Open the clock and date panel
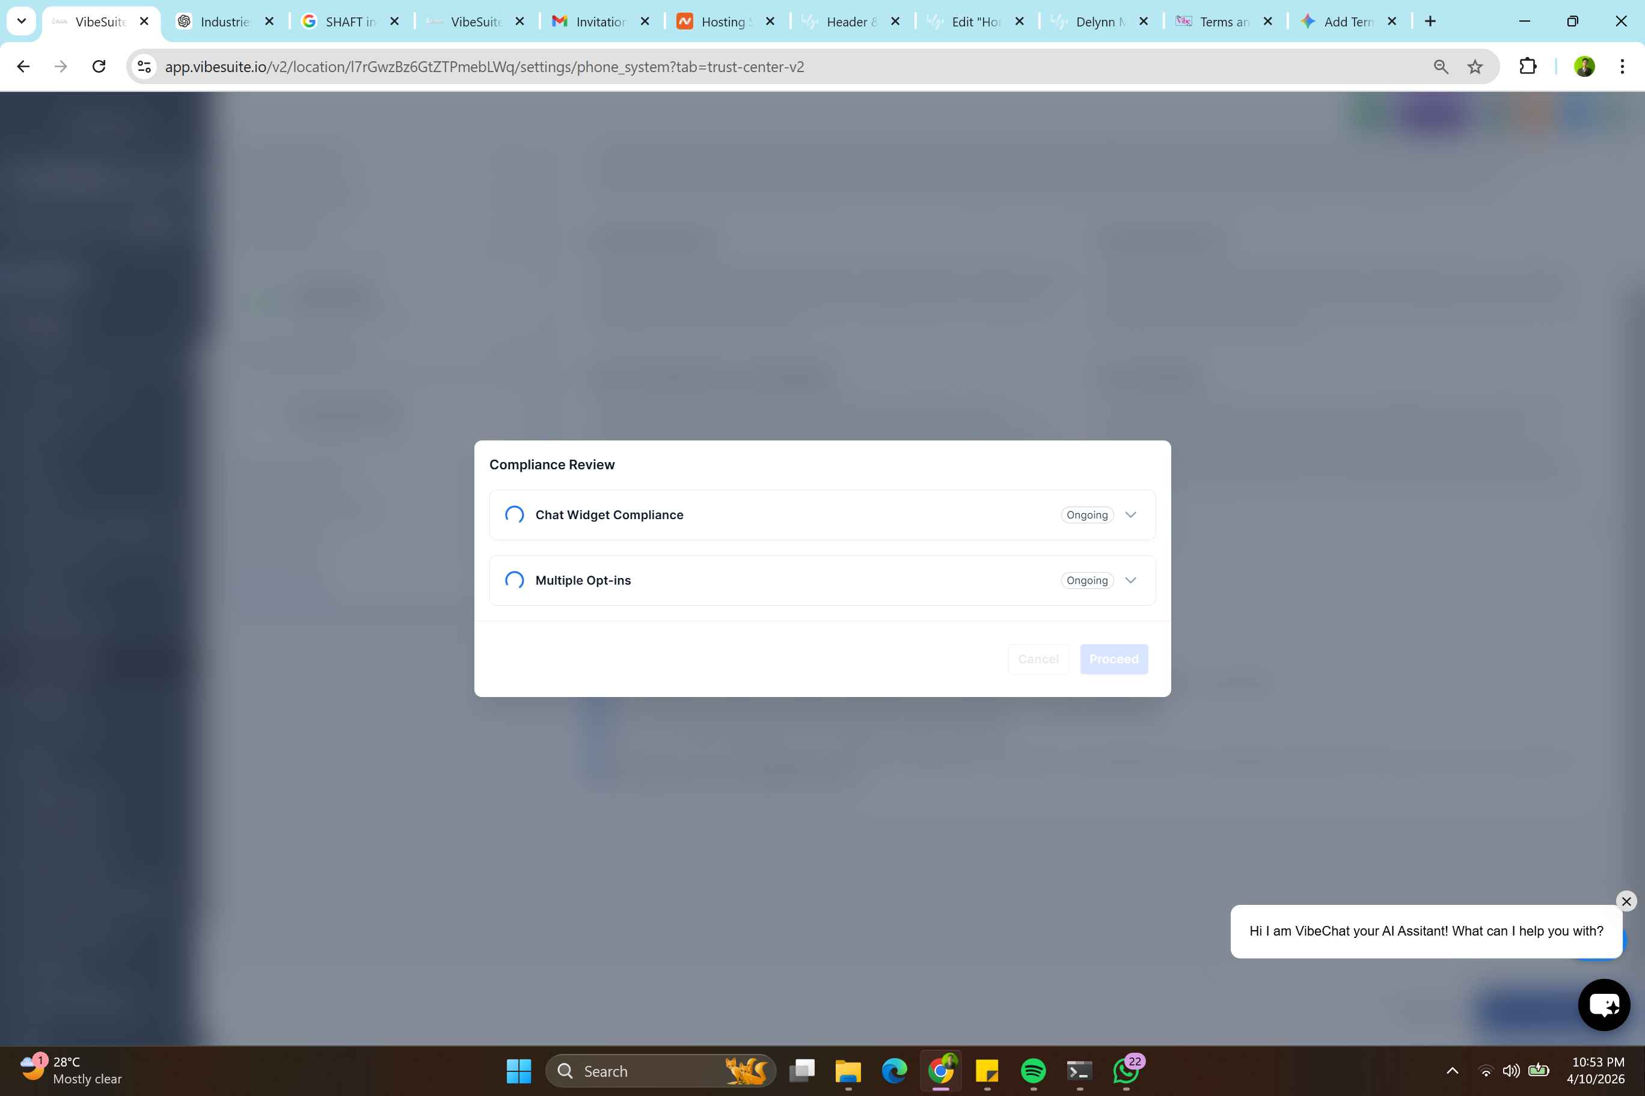Screen dimensions: 1645x1096 pyautogui.click(x=1595, y=1071)
